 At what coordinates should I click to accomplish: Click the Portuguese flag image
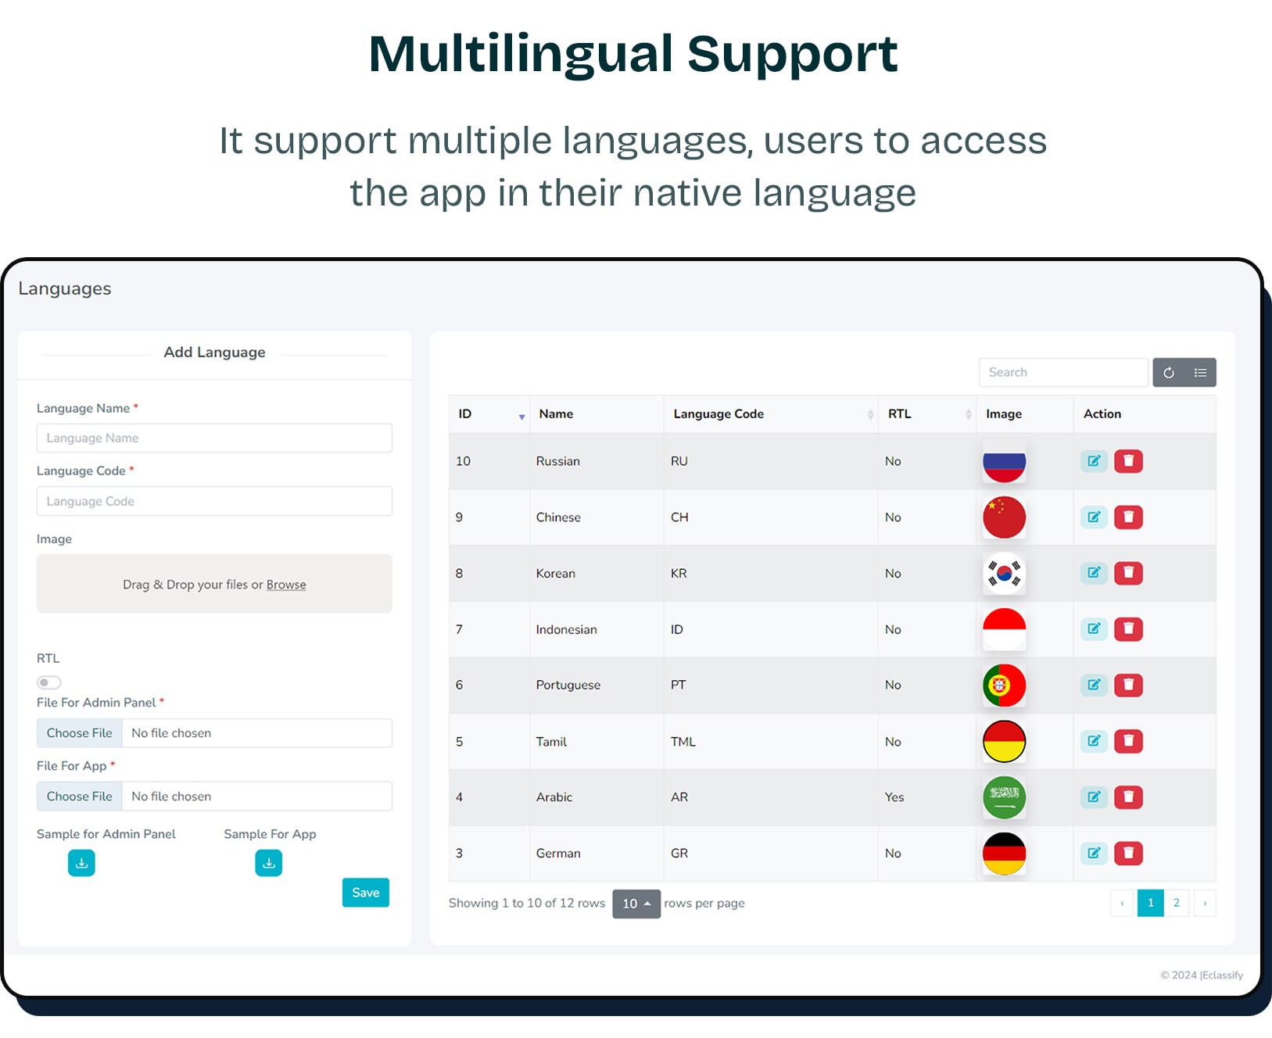pos(1004,685)
